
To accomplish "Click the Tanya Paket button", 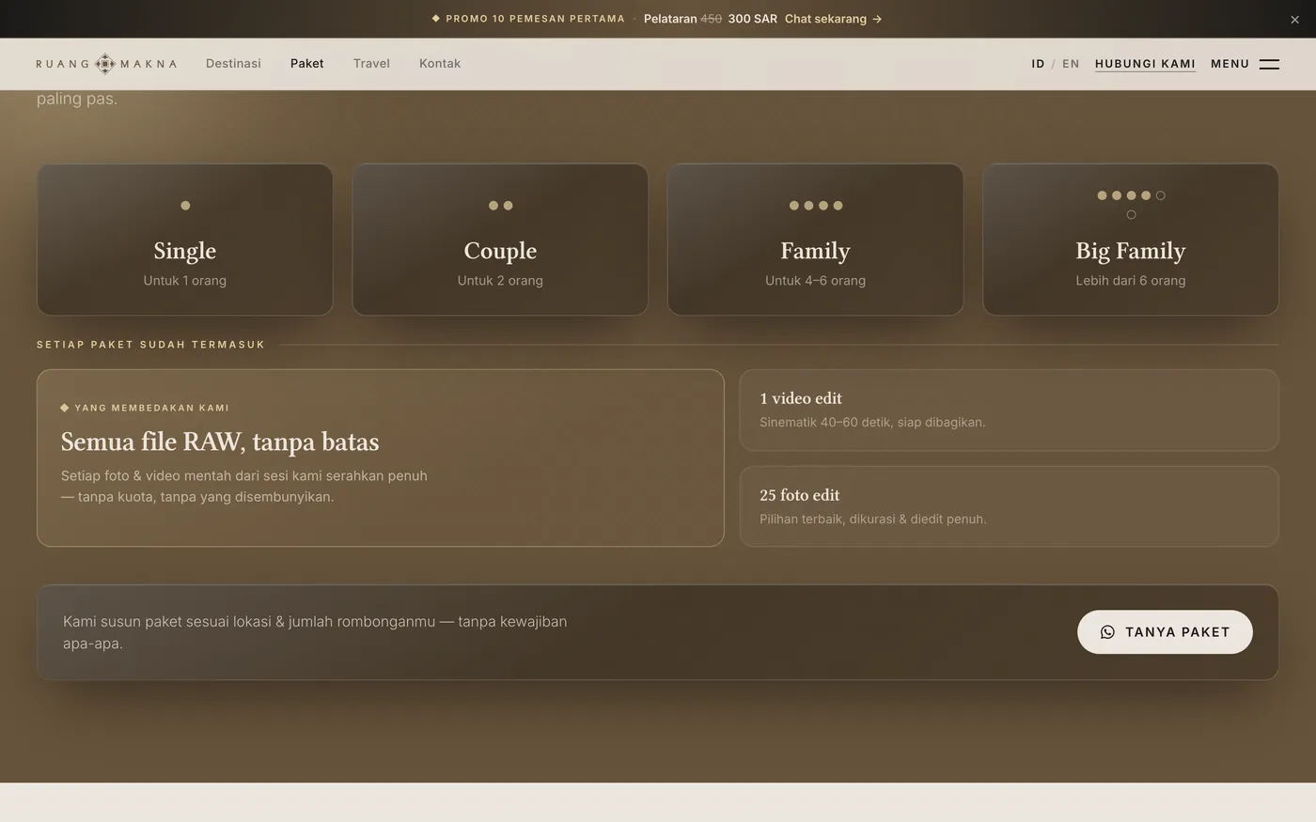I will [x=1165, y=632].
